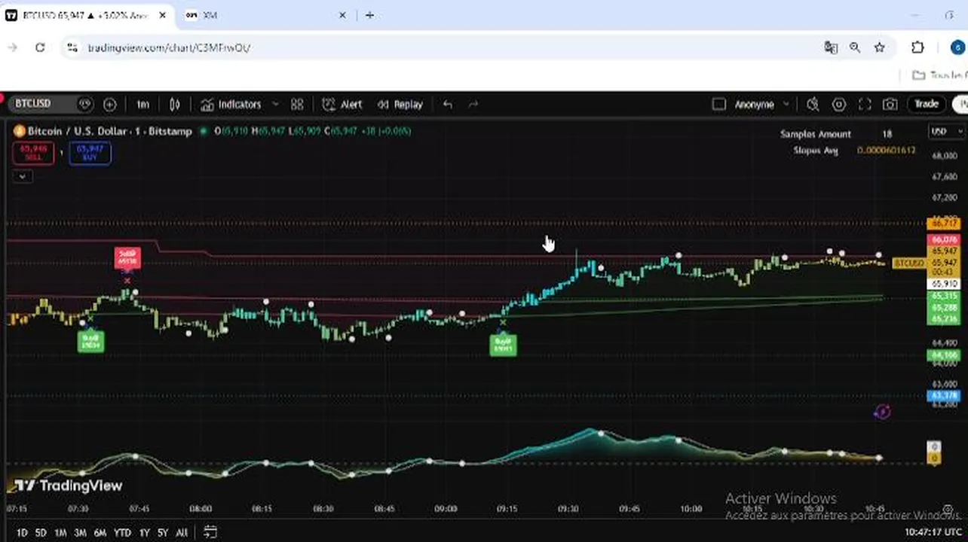Open the time axis settings gear

click(948, 510)
